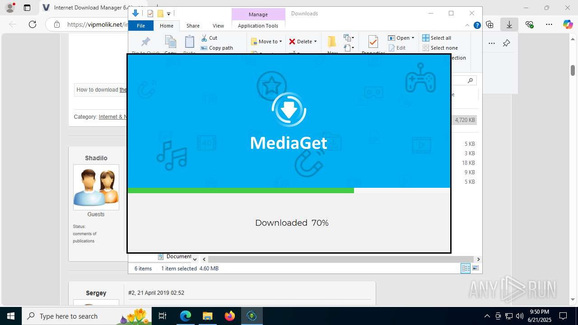The width and height of the screenshot is (578, 325).
Task: Open the Move to dropdown
Action: click(266, 42)
